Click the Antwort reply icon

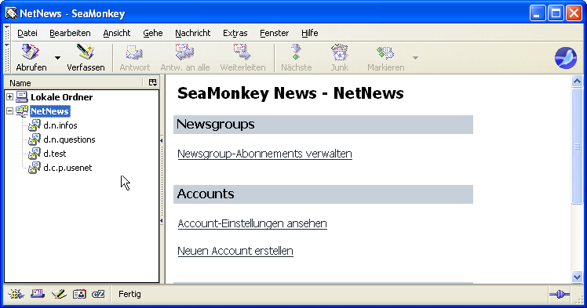point(134,53)
